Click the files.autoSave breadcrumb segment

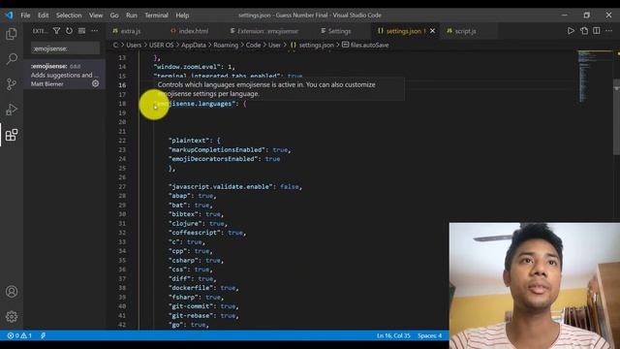click(366, 46)
